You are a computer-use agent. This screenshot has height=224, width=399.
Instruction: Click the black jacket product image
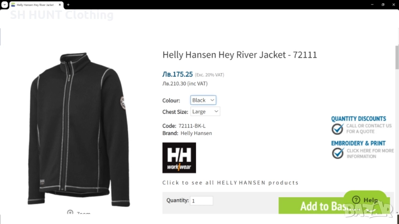tap(78, 129)
